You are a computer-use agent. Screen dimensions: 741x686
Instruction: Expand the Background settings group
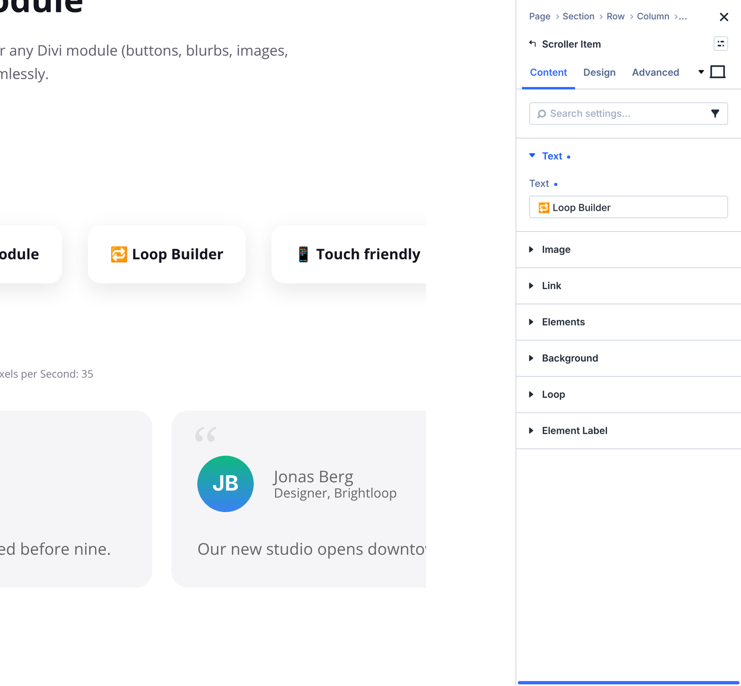(x=628, y=358)
